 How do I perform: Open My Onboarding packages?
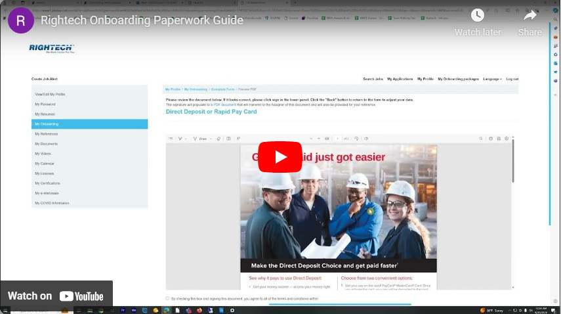pos(459,79)
